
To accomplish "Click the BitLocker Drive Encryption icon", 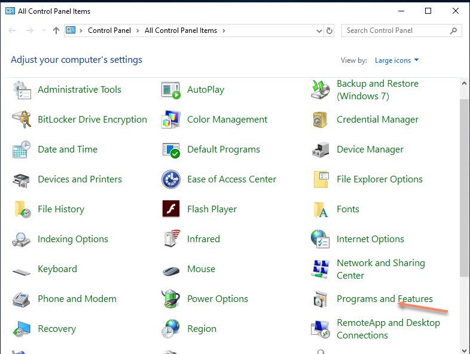I will 22,120.
